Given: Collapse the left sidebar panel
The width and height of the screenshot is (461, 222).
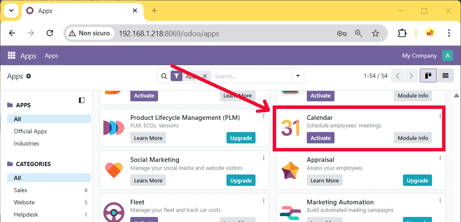Looking at the screenshot, I should [x=82, y=100].
